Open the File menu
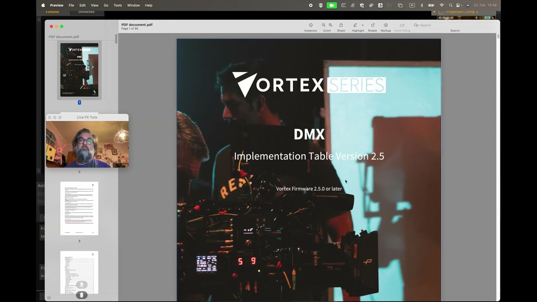537x302 pixels. 71,5
